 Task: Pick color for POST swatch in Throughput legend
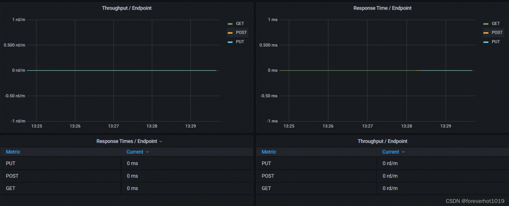[230, 33]
